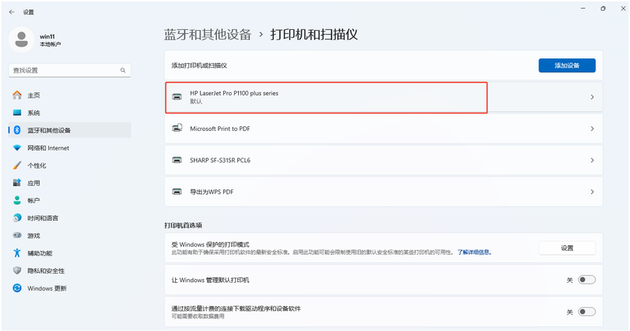Click the 导出为WPS PDF printer icon
The height and width of the screenshot is (331, 630).
click(x=177, y=192)
